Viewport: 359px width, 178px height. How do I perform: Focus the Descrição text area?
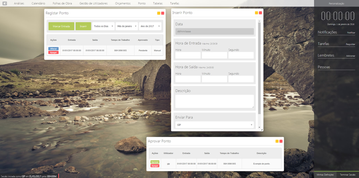(x=214, y=101)
